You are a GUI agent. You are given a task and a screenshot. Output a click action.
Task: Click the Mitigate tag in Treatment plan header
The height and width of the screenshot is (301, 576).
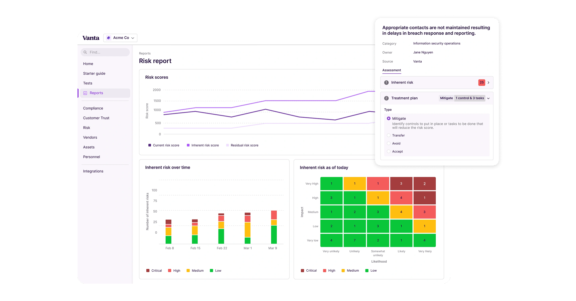446,98
